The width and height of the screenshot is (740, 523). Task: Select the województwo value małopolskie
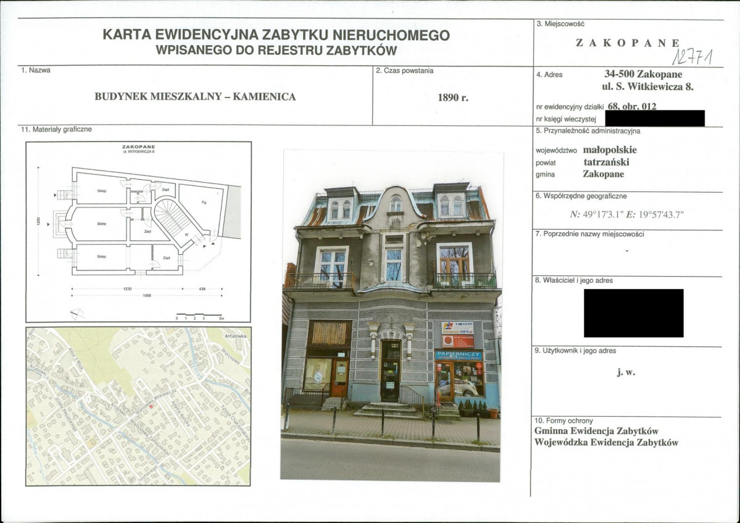pyautogui.click(x=609, y=149)
